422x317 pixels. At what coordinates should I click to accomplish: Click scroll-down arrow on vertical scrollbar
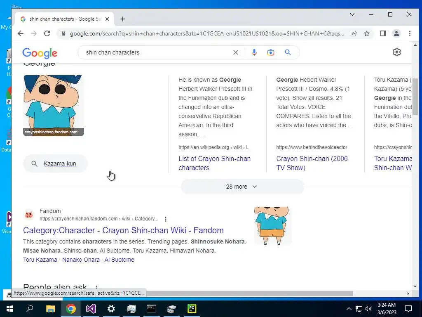(415, 286)
